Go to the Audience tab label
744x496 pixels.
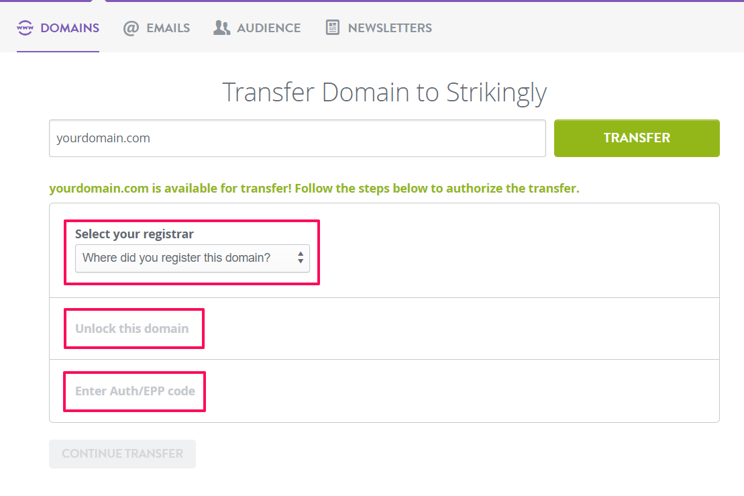268,28
